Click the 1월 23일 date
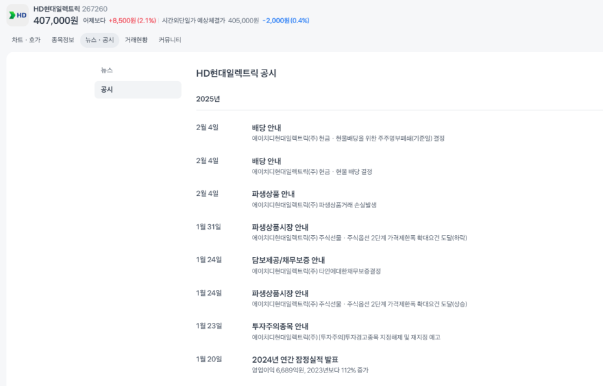This screenshot has height=386, width=603. (209, 326)
